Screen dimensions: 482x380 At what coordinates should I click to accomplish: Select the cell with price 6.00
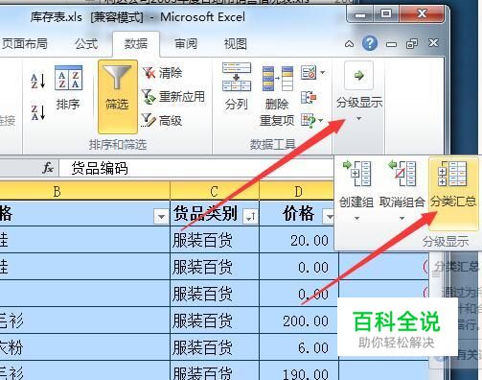299,347
